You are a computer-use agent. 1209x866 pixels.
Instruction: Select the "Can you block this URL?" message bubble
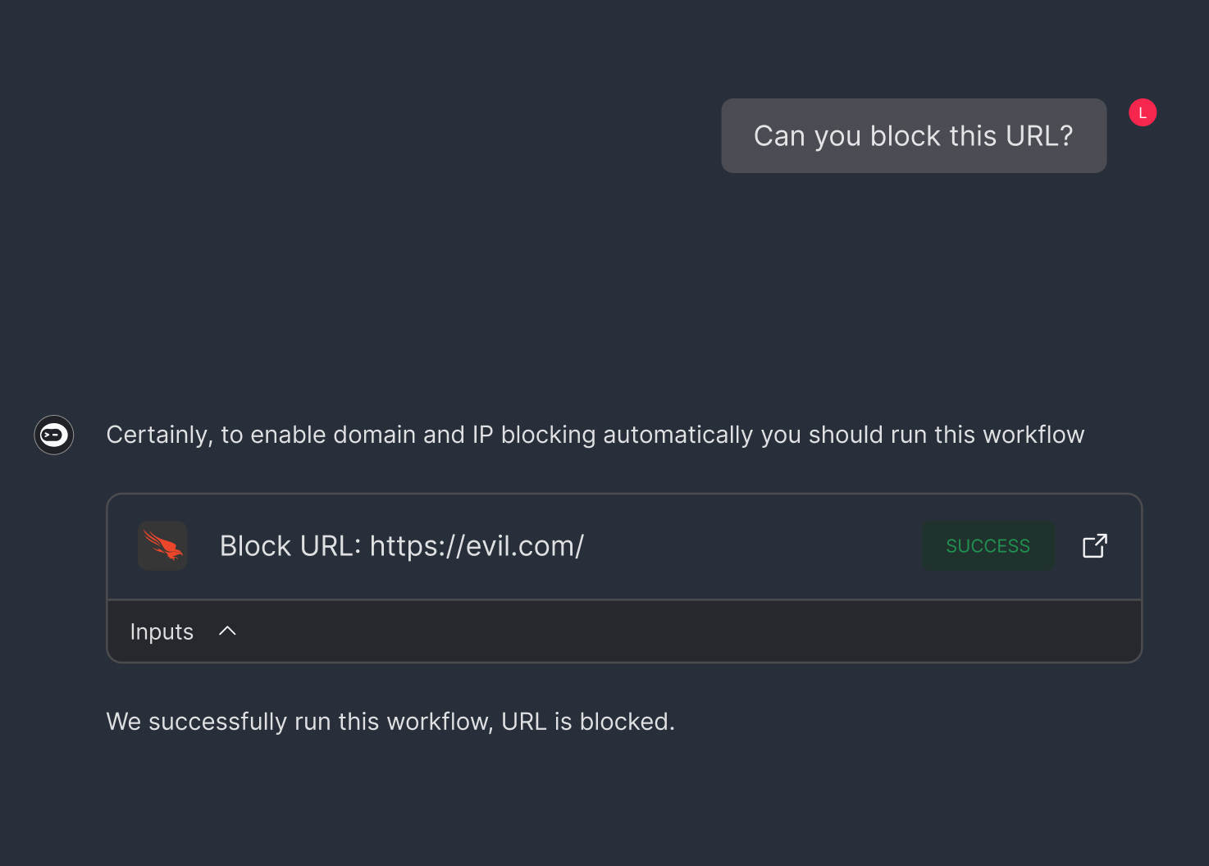click(x=914, y=135)
